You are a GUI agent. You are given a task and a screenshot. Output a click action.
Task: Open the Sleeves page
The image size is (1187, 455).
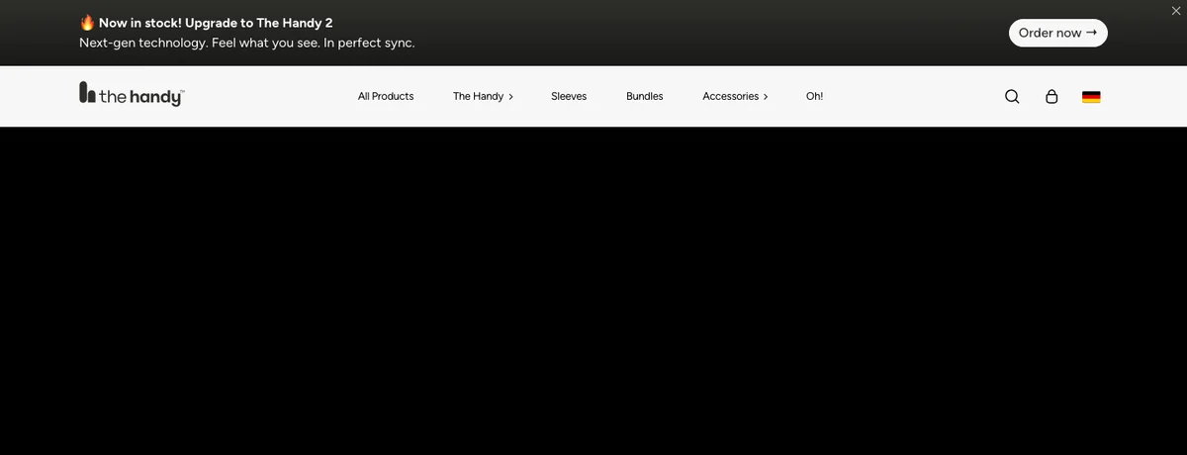point(569,96)
